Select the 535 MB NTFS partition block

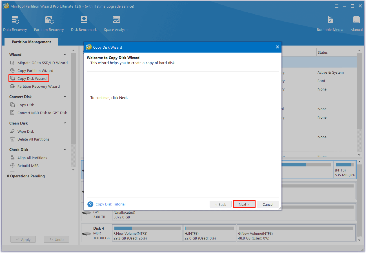[345, 170]
